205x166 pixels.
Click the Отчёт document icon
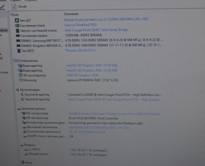coord(14,7)
